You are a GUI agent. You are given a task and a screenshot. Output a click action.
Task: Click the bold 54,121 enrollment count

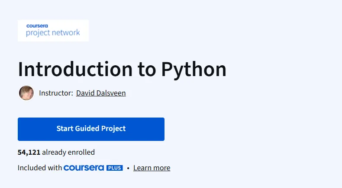(x=29, y=152)
